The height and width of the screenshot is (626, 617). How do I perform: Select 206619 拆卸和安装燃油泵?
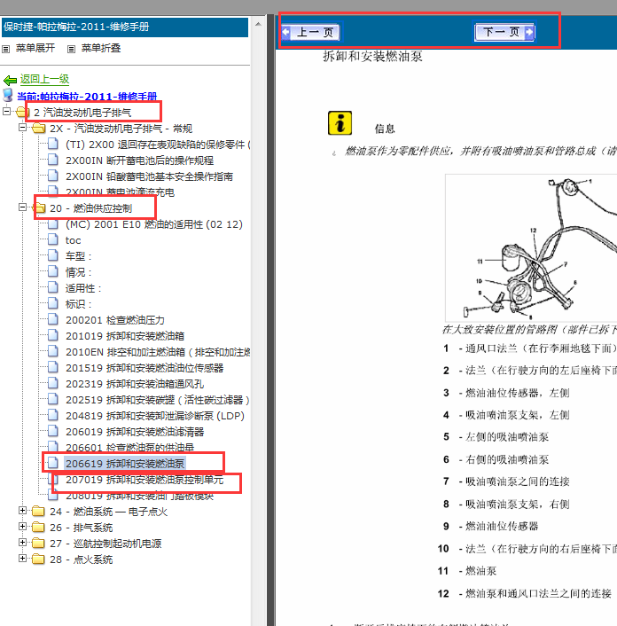125,464
